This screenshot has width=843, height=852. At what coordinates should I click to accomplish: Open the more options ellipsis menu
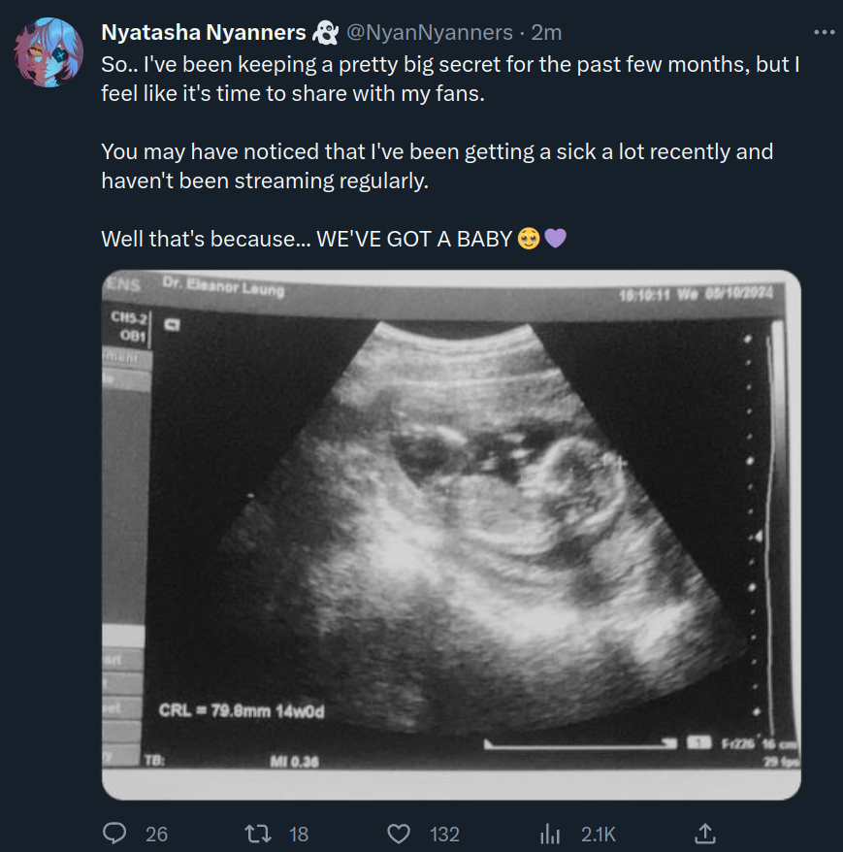(x=823, y=32)
